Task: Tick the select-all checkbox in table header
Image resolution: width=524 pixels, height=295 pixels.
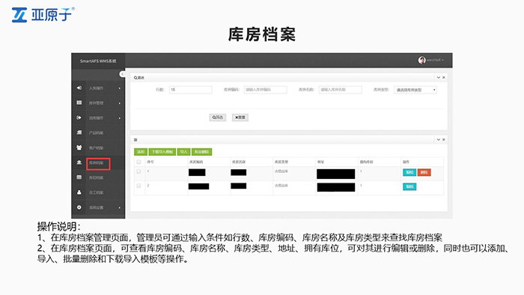Action: coord(138,162)
